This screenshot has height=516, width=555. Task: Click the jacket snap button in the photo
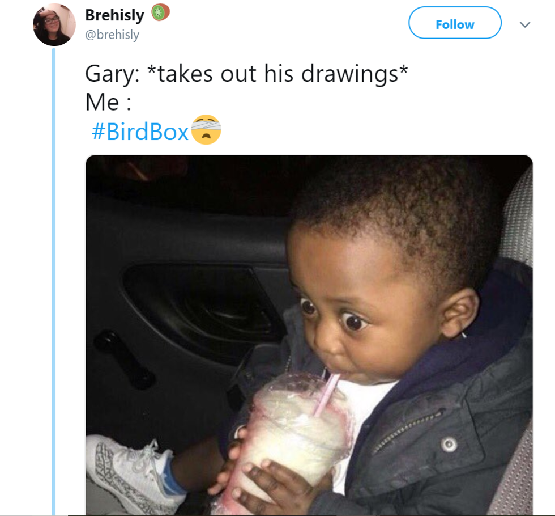click(x=450, y=443)
